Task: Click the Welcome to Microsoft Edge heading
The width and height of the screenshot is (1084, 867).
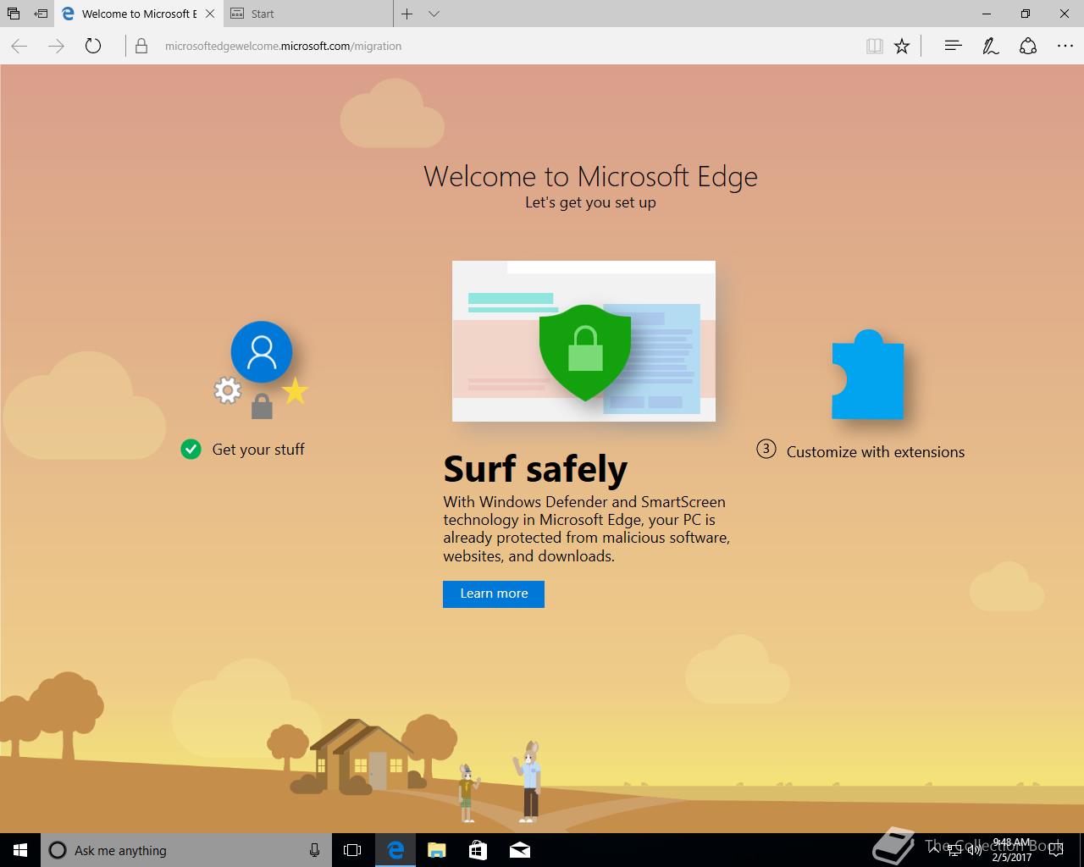Action: click(x=590, y=176)
